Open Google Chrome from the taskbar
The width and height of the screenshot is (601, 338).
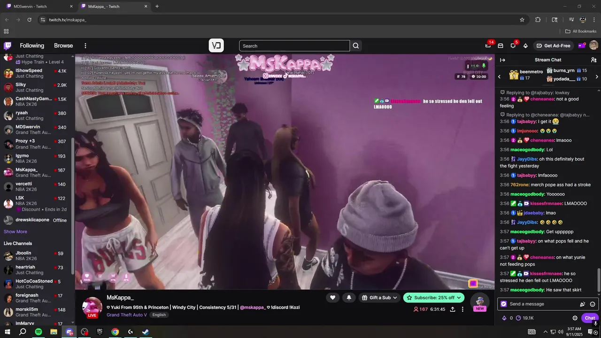115,332
